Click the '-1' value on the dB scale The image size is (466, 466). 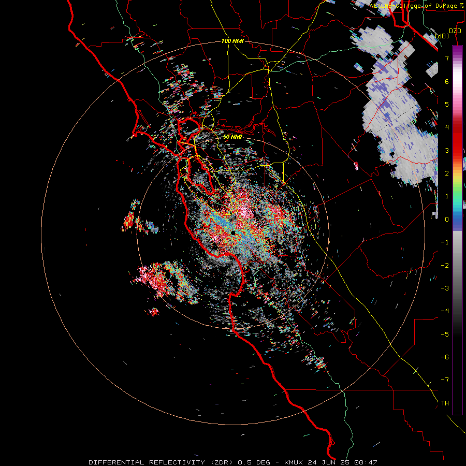point(445,242)
